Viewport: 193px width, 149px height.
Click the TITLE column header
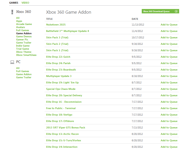coord(49,19)
